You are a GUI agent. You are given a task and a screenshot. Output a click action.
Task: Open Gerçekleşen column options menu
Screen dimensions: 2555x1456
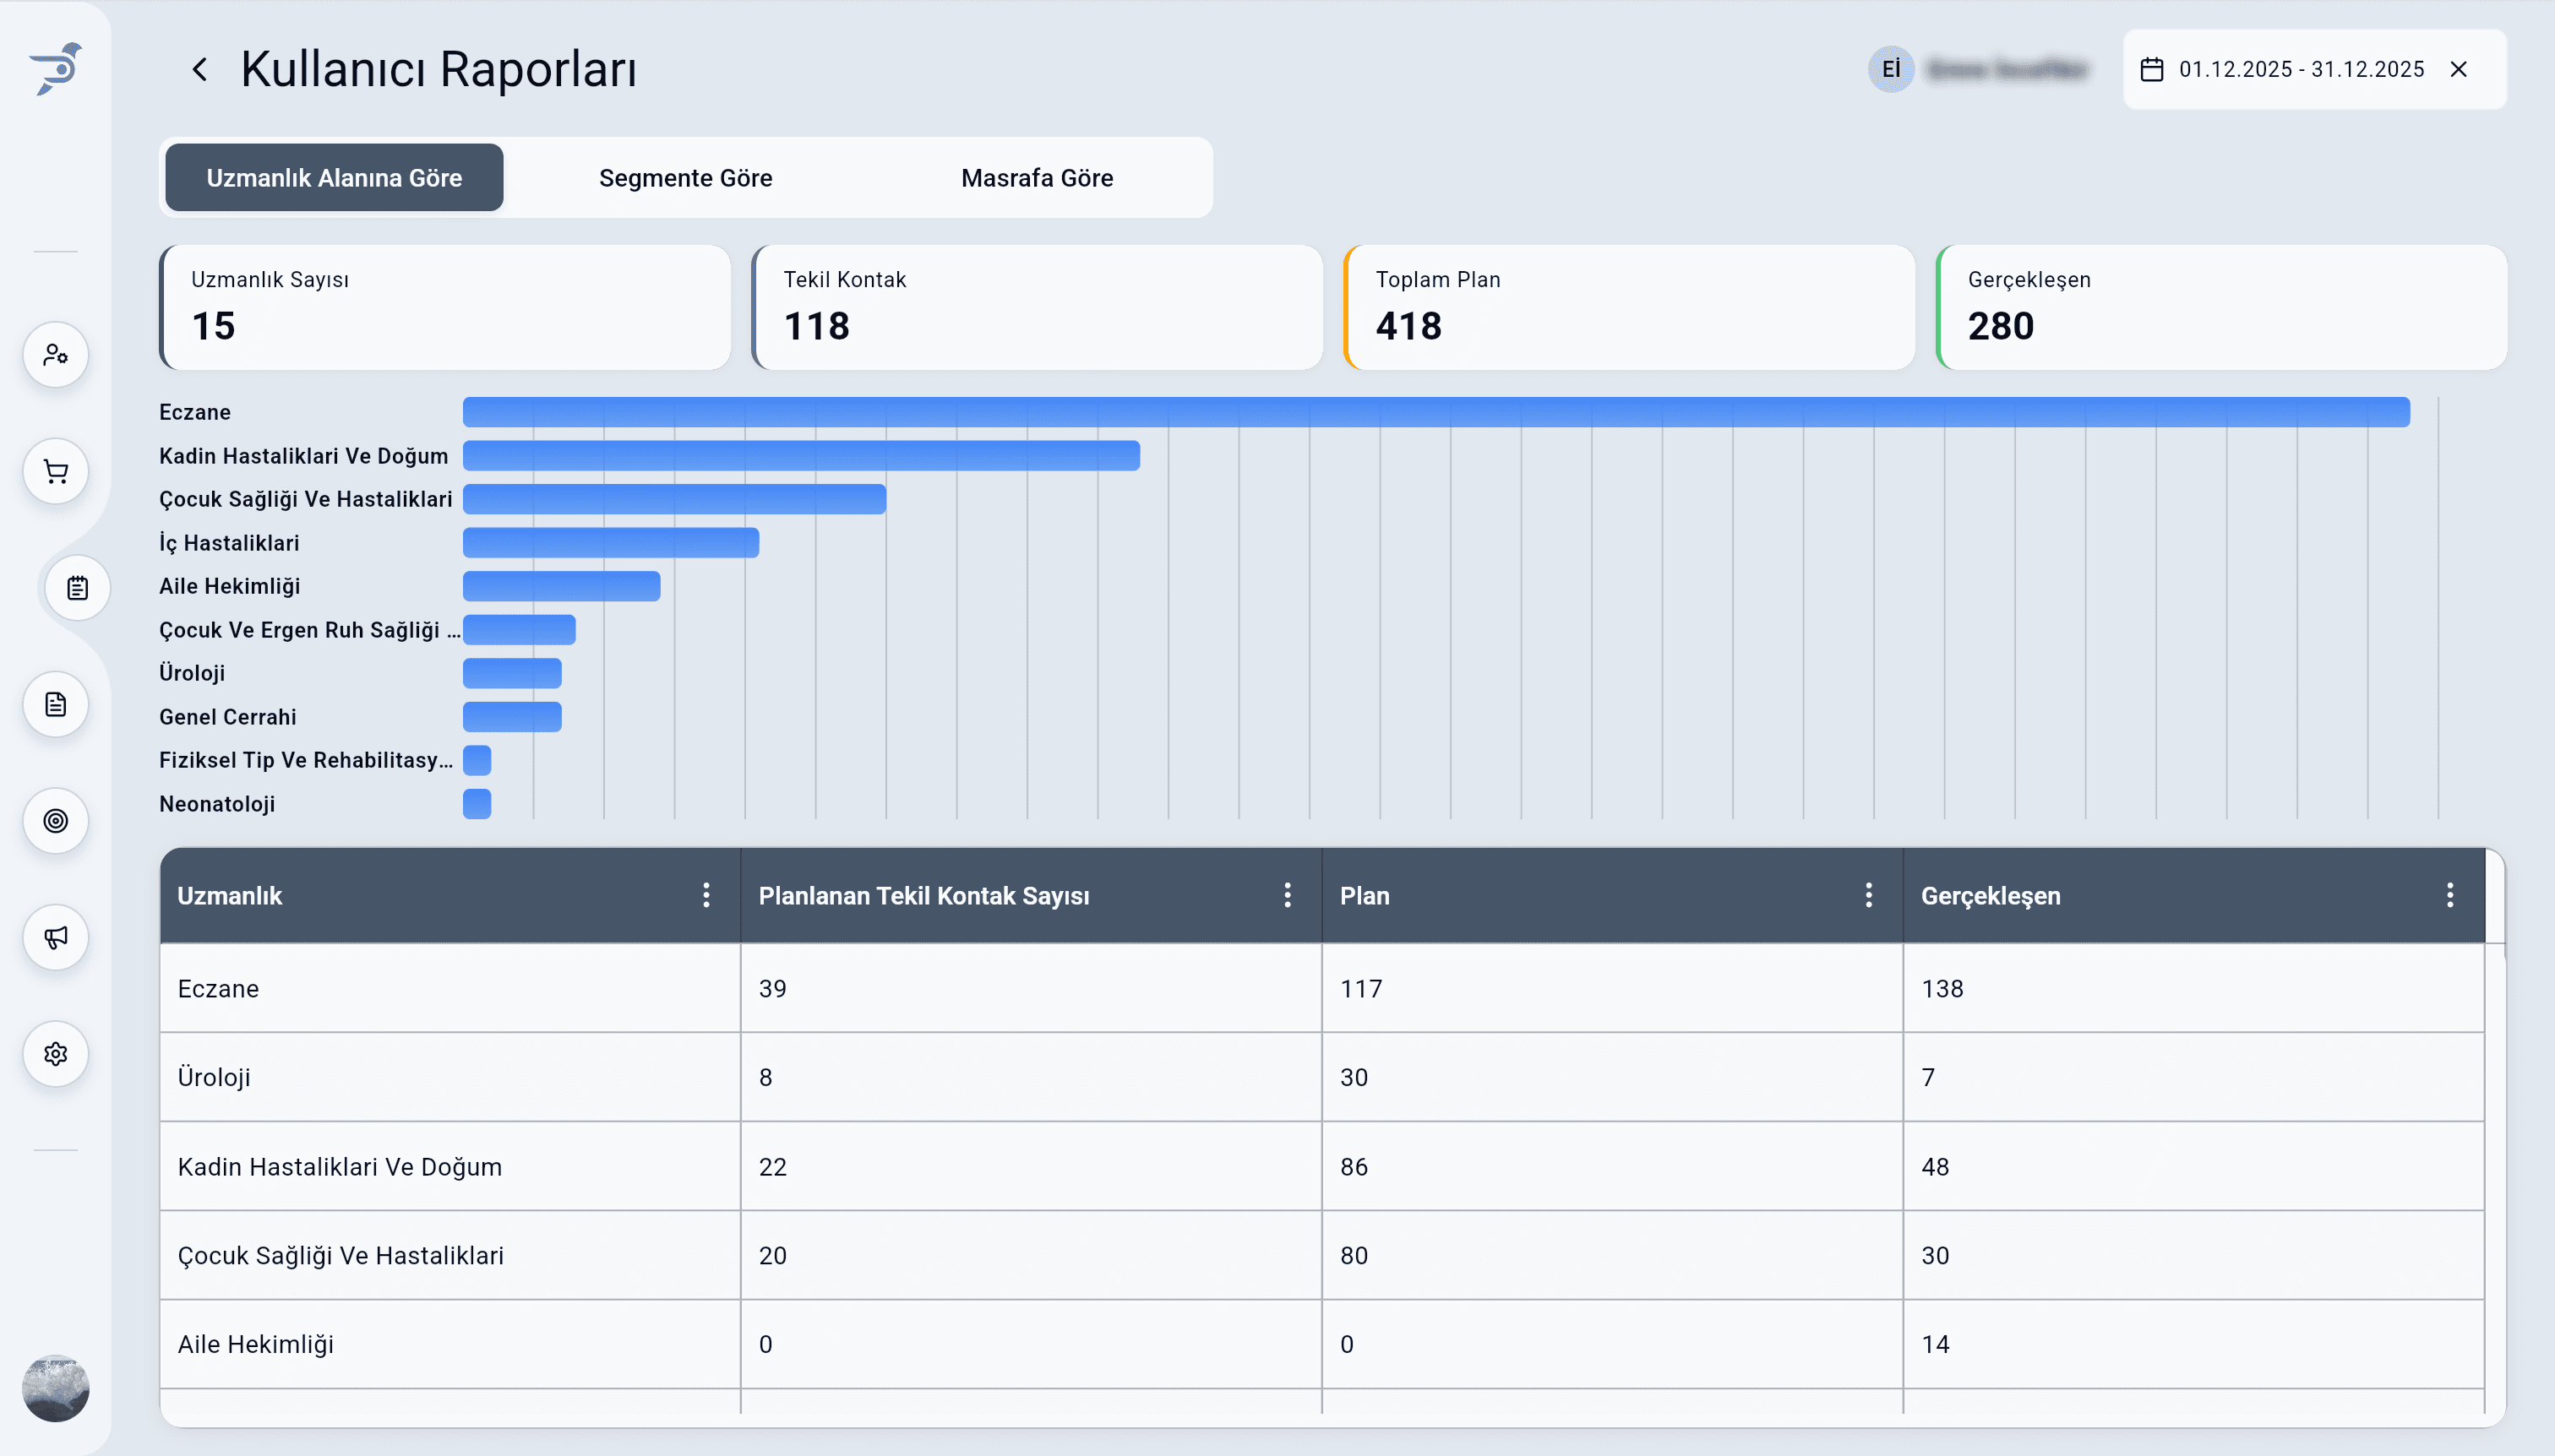[x=2449, y=895]
